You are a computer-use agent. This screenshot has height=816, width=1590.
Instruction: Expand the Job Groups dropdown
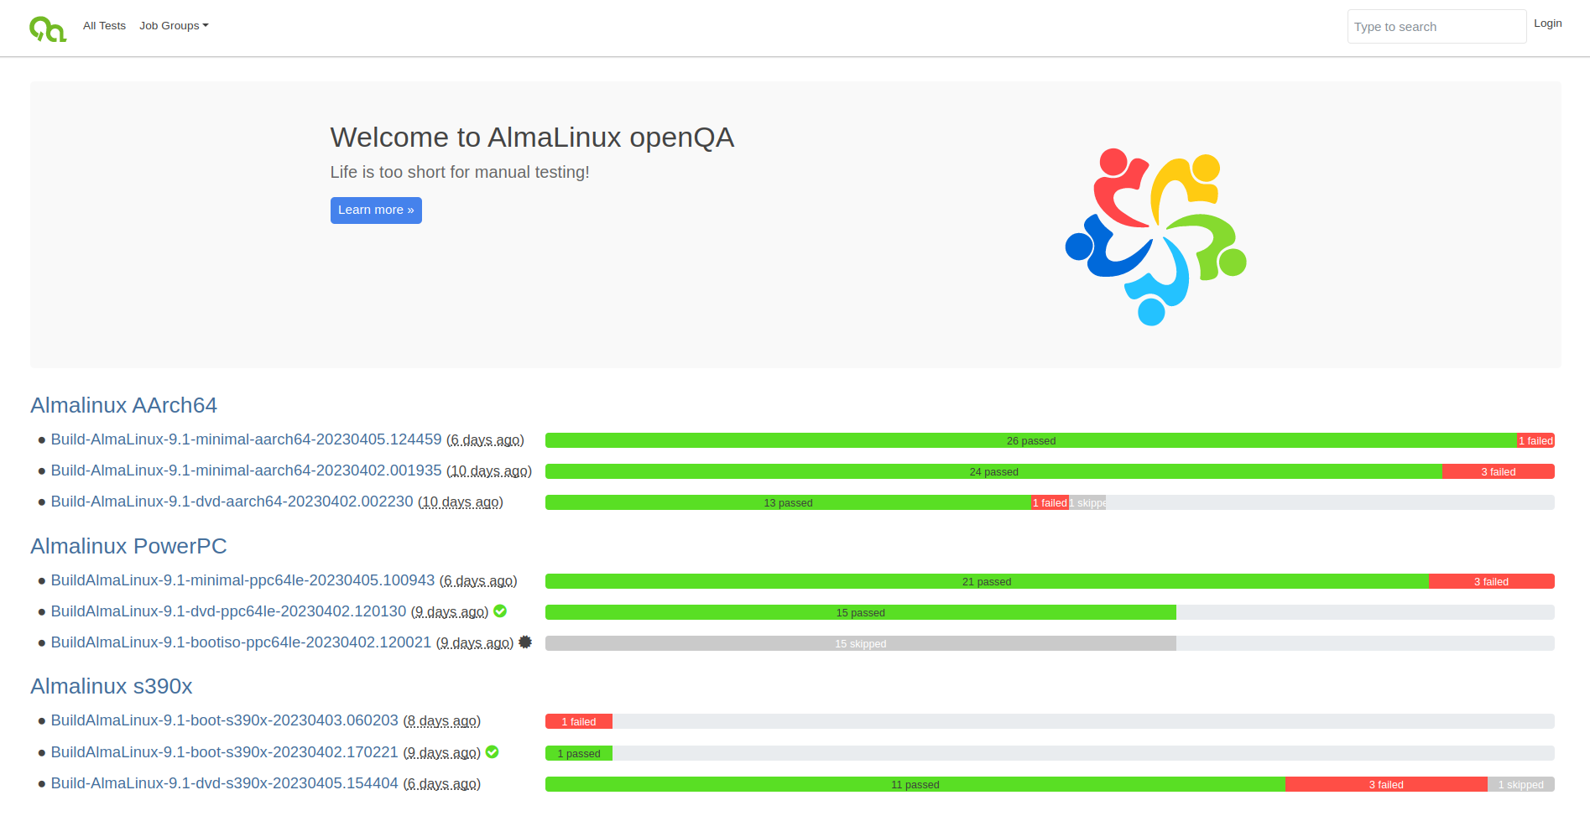tap(174, 26)
